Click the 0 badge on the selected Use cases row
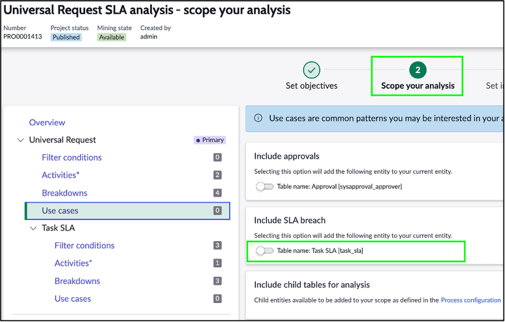 point(217,210)
